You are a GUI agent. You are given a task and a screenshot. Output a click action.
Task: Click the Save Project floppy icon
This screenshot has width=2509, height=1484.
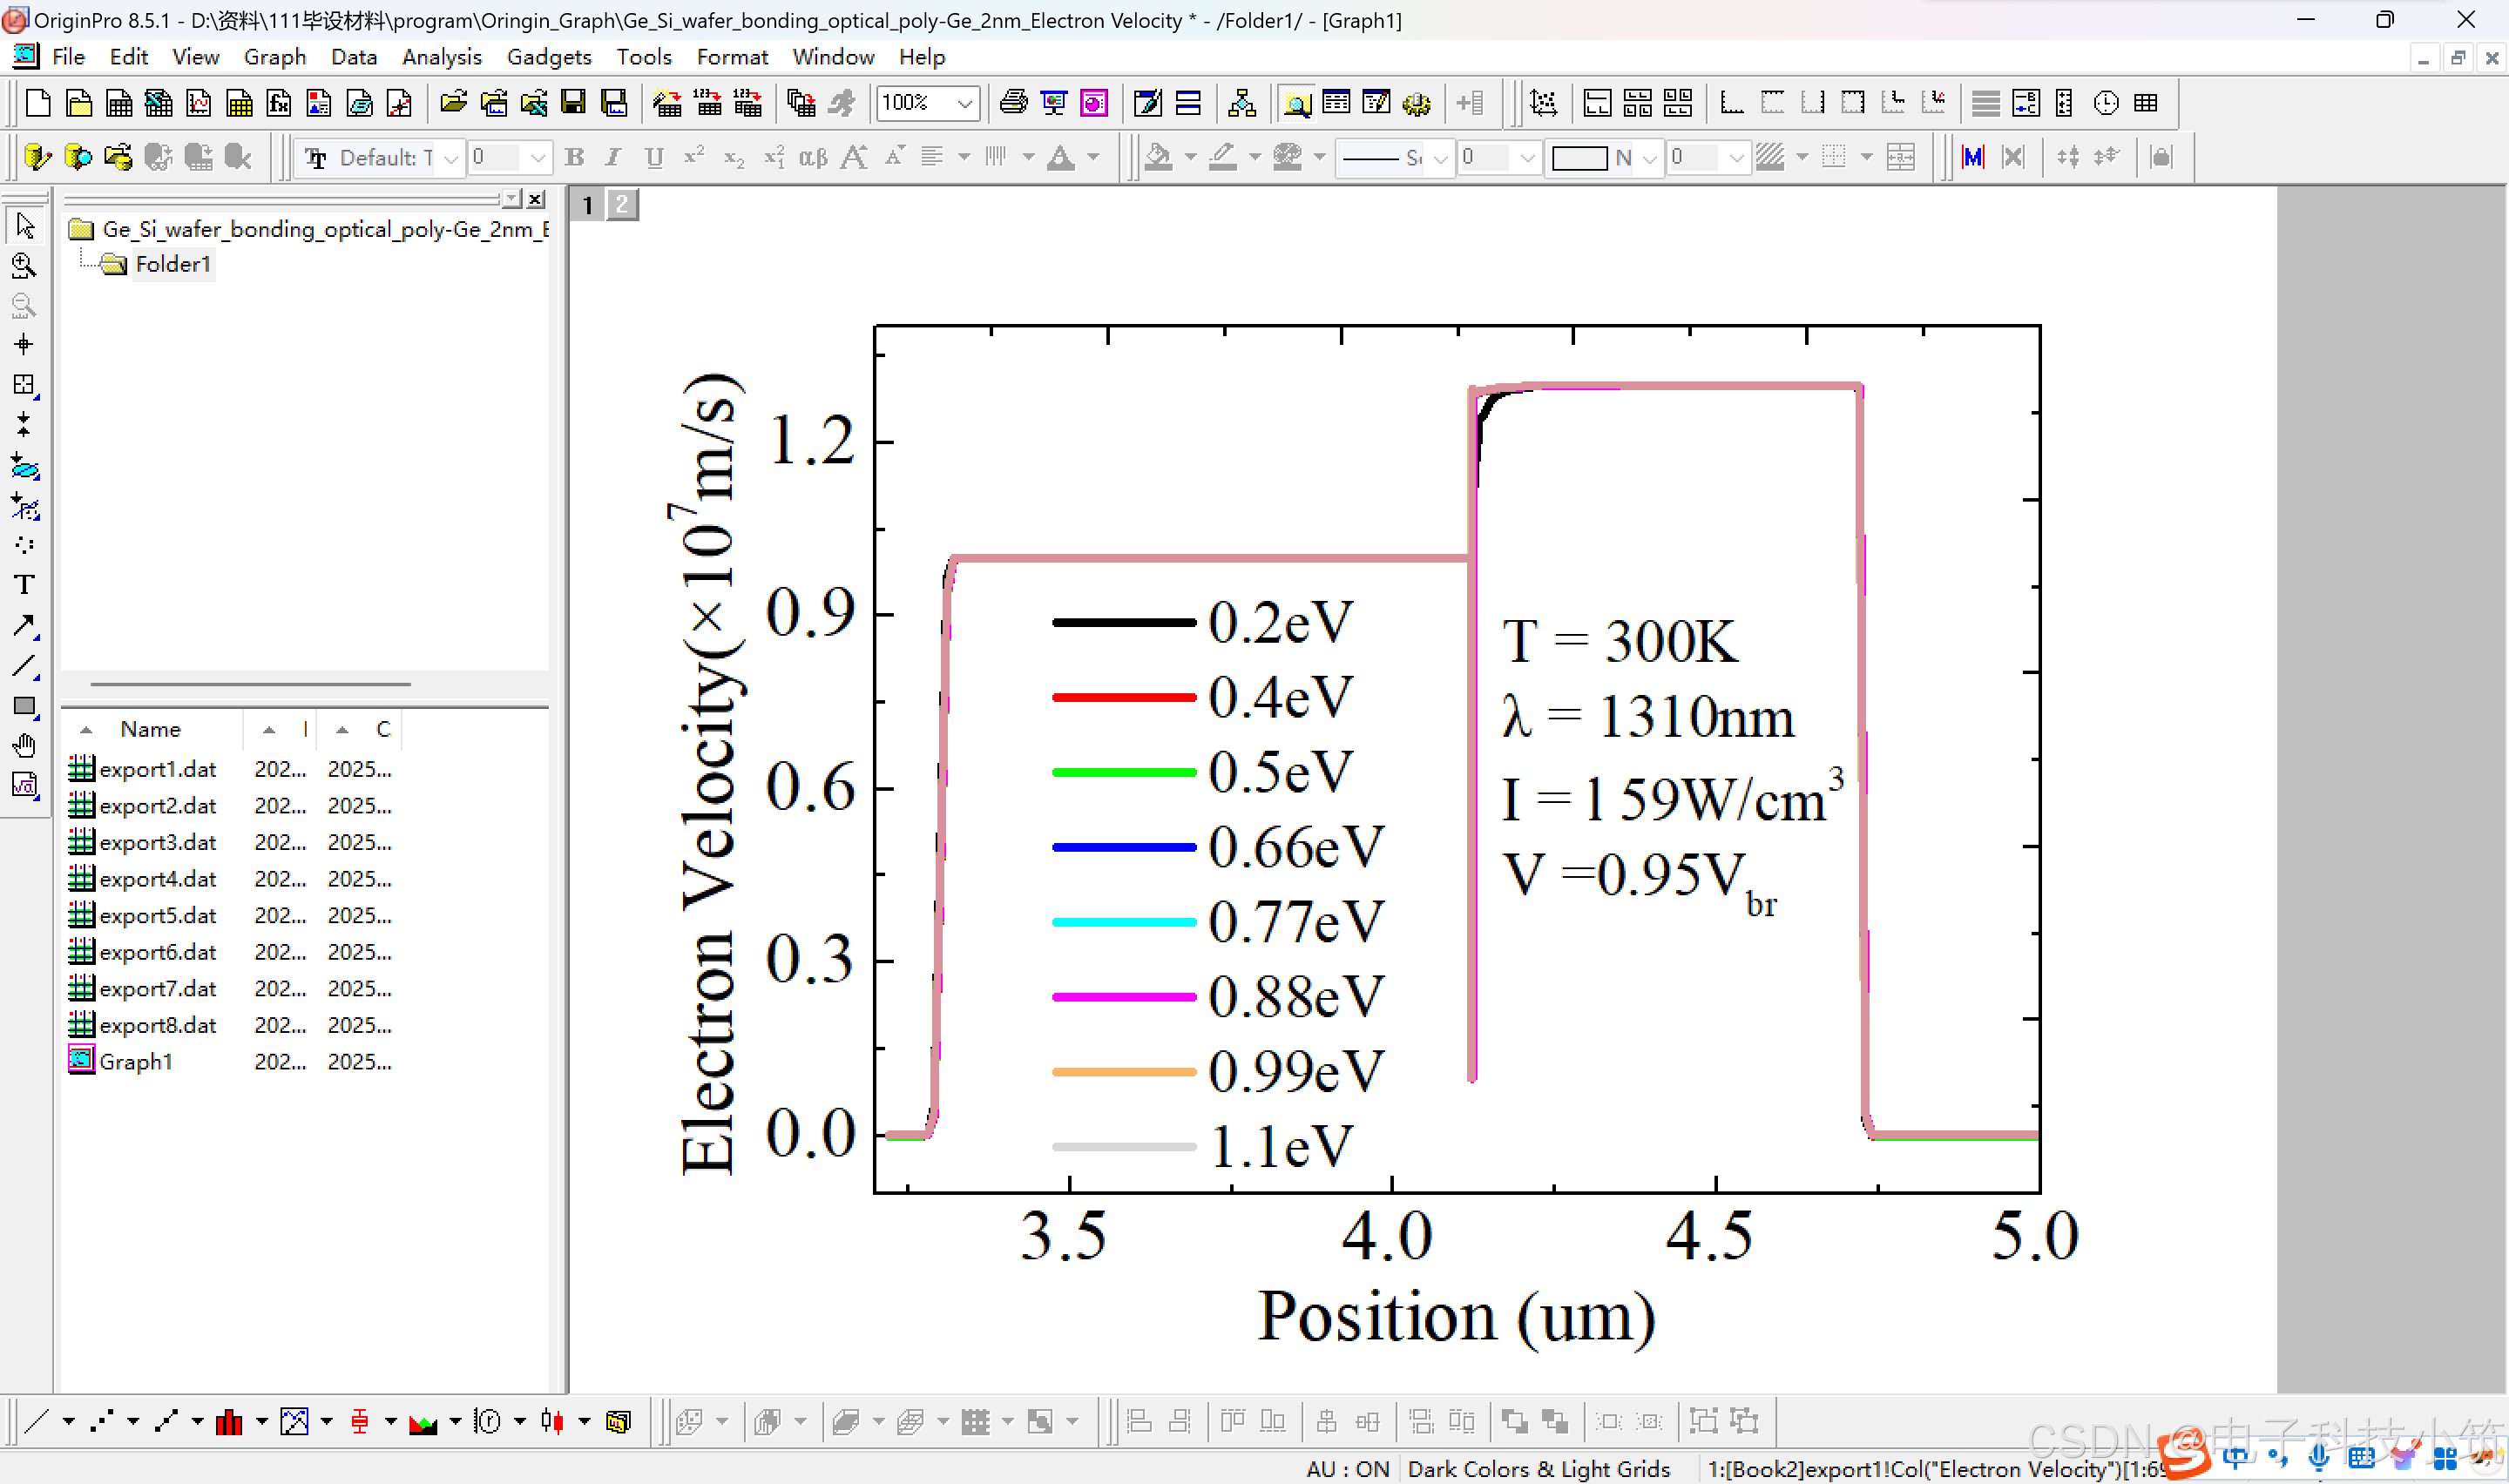(573, 102)
